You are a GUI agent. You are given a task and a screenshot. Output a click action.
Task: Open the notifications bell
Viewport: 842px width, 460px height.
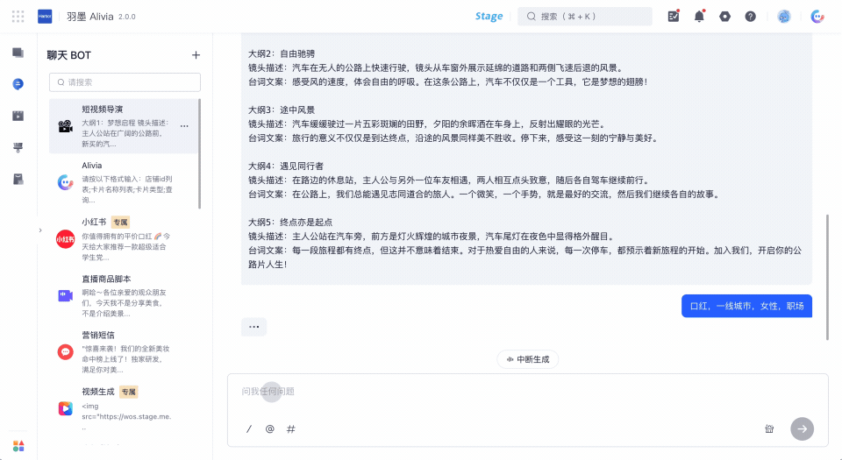[699, 16]
